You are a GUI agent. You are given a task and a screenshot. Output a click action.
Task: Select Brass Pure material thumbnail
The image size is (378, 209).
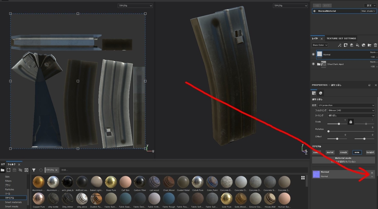(x=111, y=182)
